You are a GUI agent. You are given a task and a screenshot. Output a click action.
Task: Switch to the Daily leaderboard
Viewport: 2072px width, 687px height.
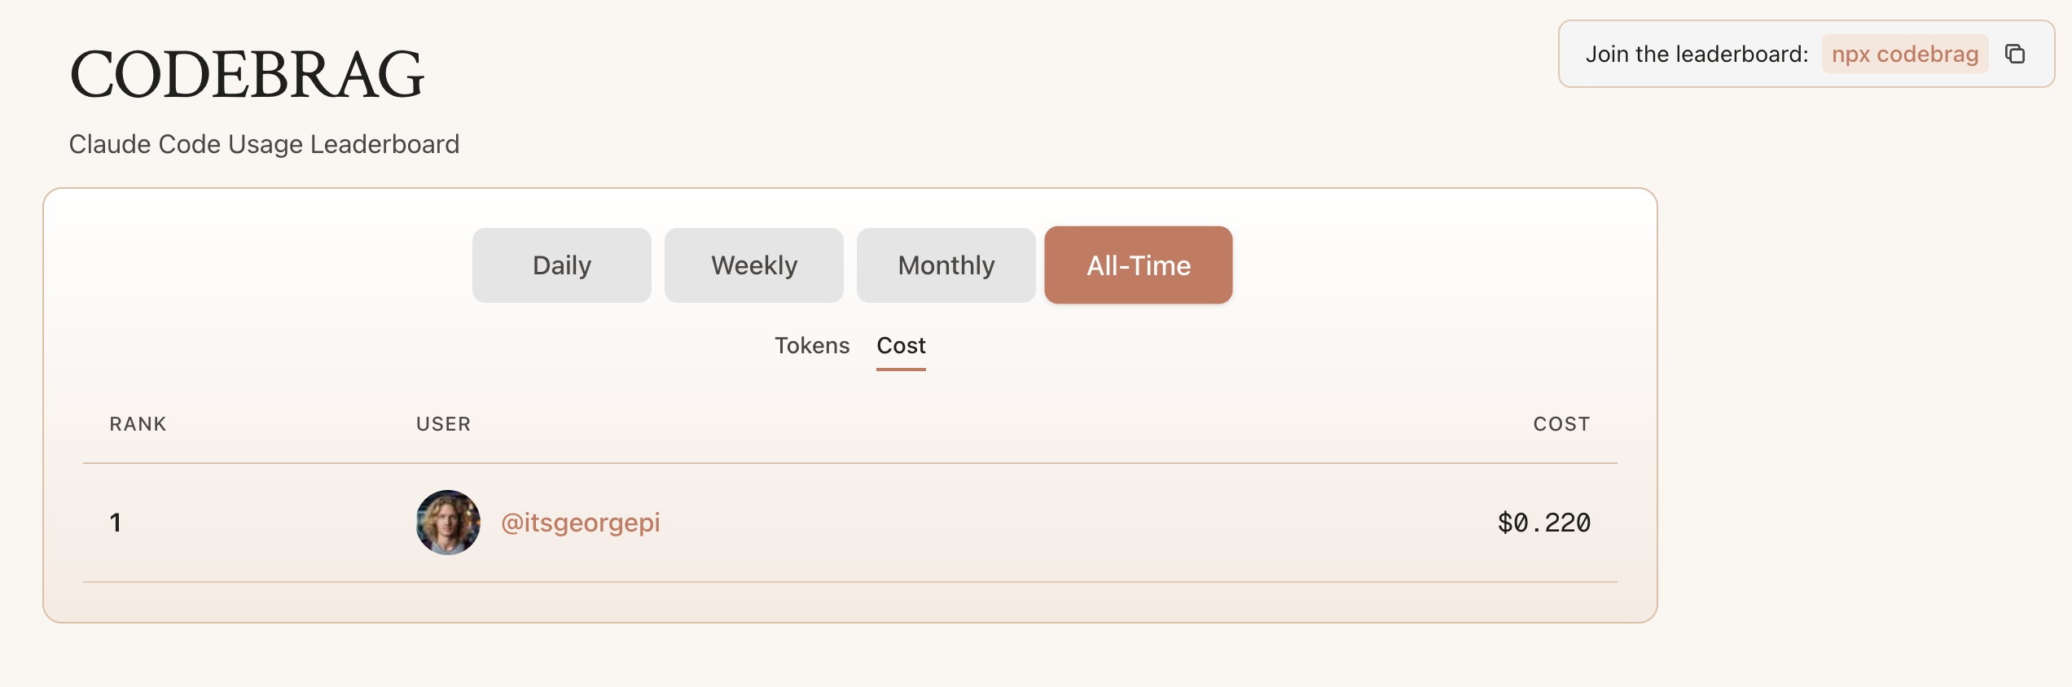pyautogui.click(x=561, y=265)
